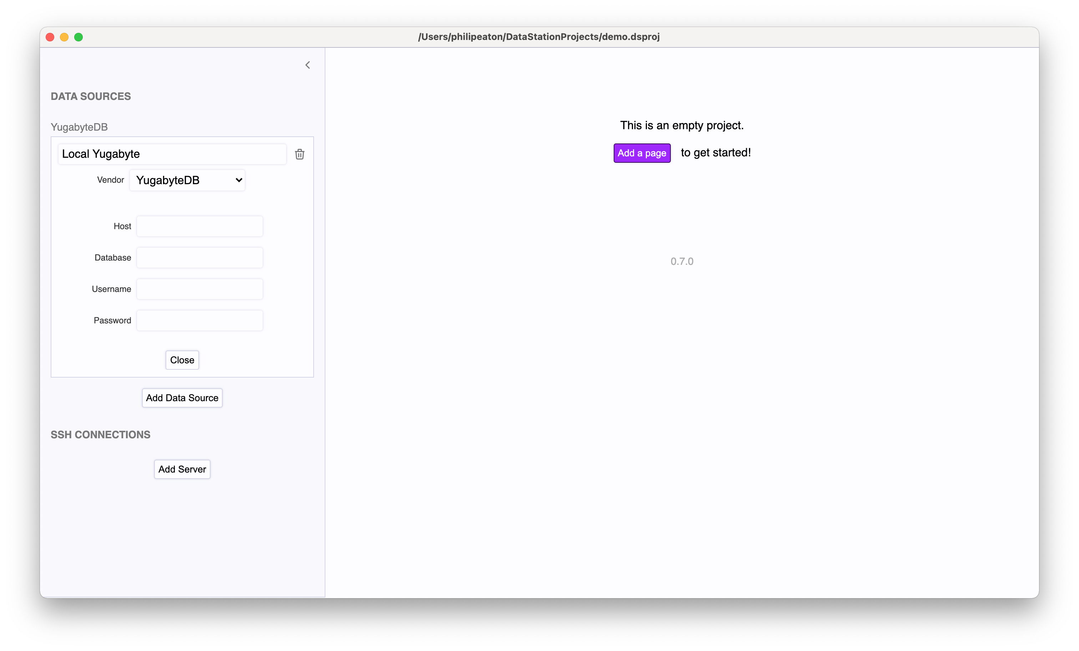Click the DATA SOURCES section label icon
The height and width of the screenshot is (651, 1079).
91,96
